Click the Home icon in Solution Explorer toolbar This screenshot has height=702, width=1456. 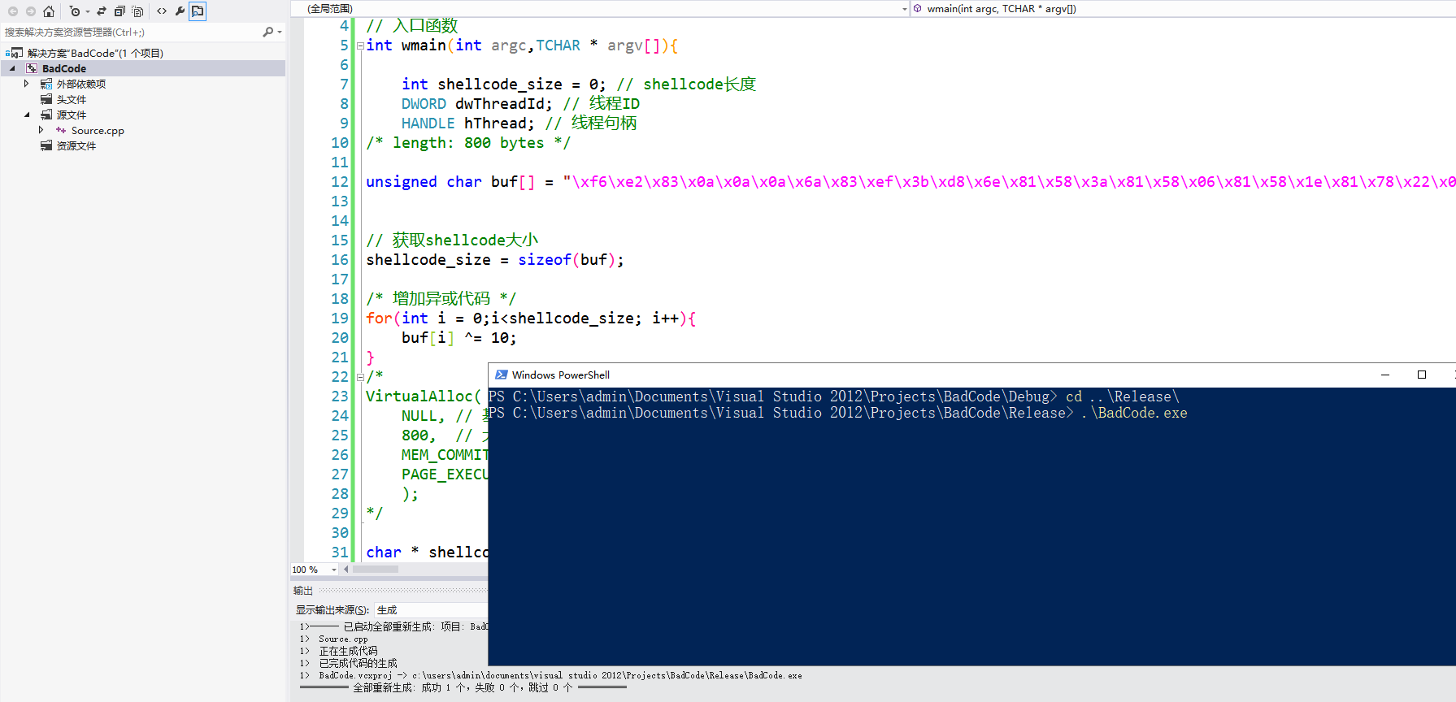[49, 11]
